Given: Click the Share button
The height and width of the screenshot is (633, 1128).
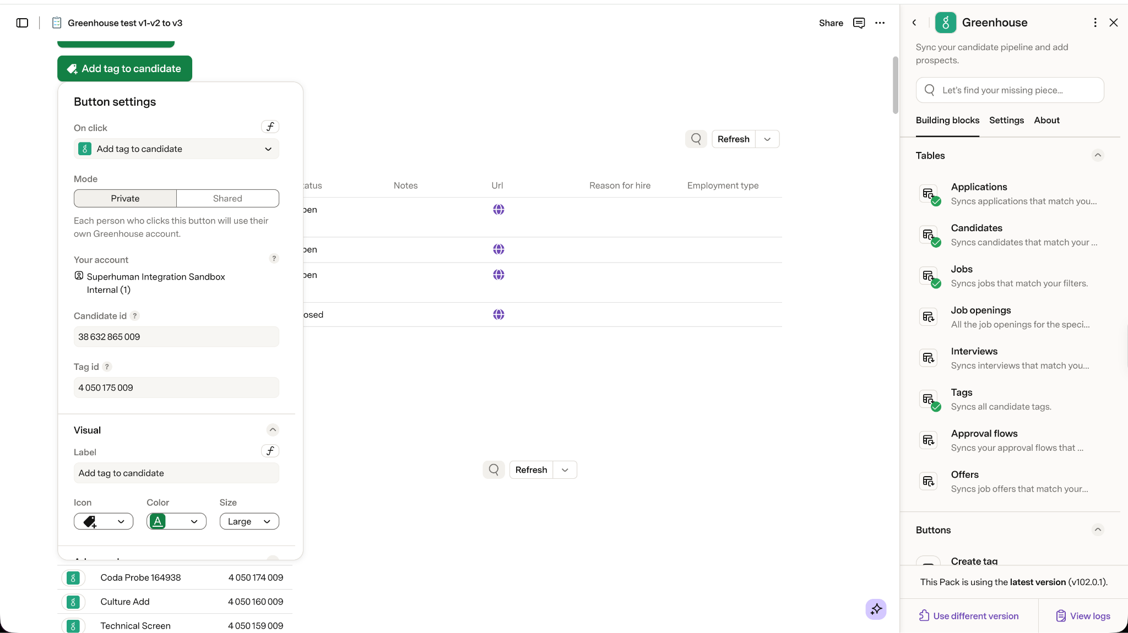Looking at the screenshot, I should 831,23.
